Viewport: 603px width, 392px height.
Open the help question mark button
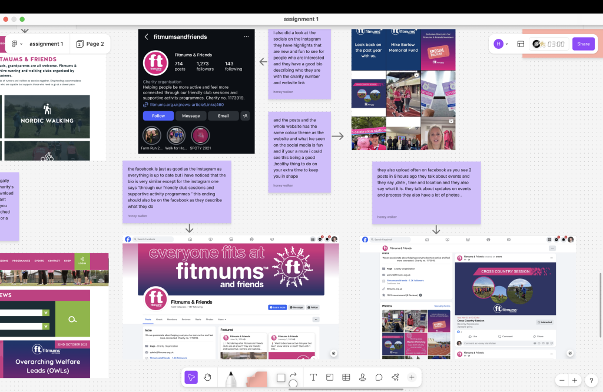pos(591,380)
